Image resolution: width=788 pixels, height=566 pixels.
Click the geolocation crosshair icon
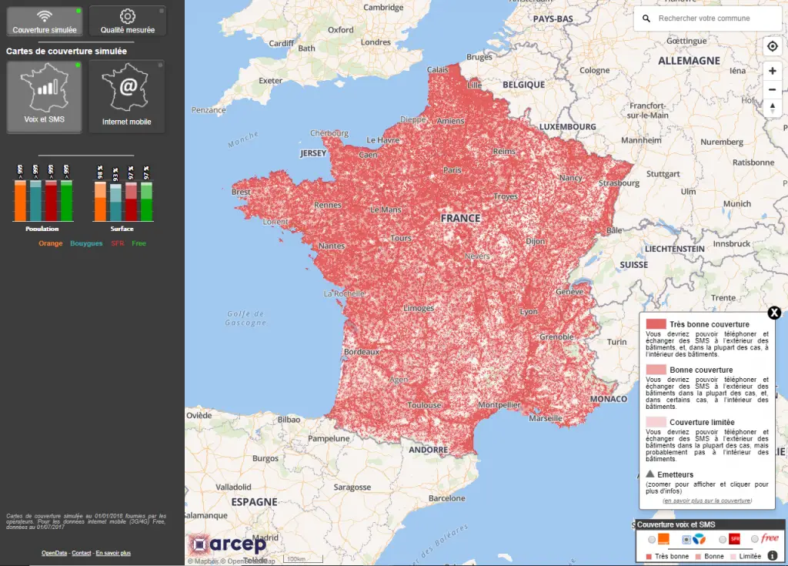coord(773,46)
